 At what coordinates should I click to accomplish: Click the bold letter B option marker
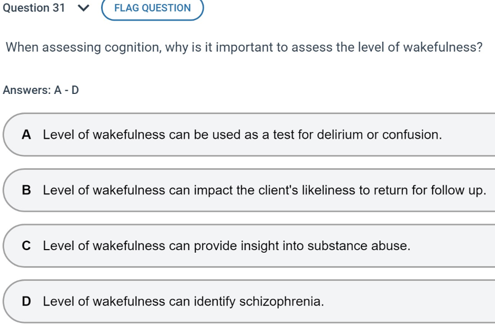(27, 190)
